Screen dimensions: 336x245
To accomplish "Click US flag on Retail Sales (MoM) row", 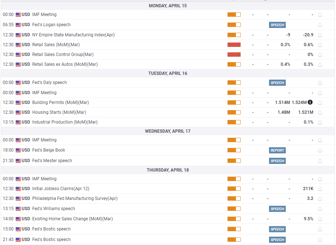I will coord(18,45).
